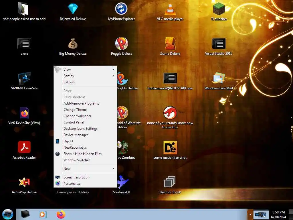
Task: Click the Insaniquarium Deluxe label
Action: [x=73, y=192]
